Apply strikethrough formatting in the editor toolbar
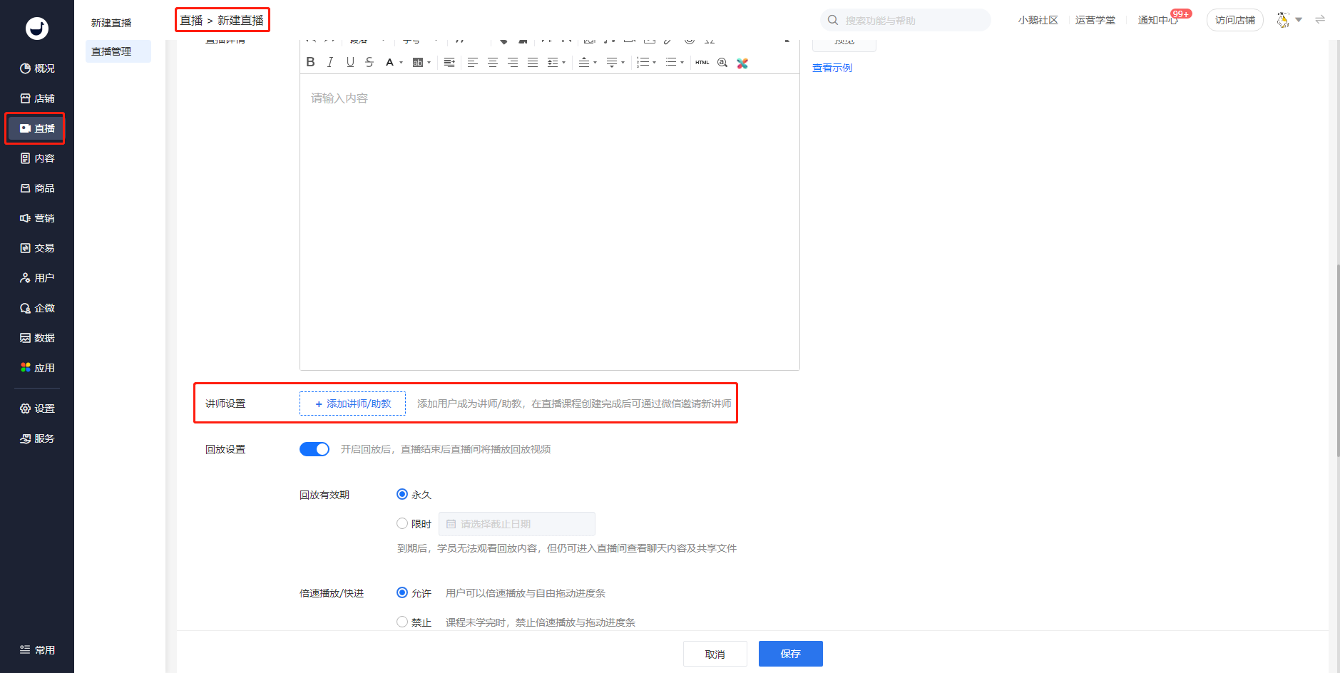 (x=369, y=63)
